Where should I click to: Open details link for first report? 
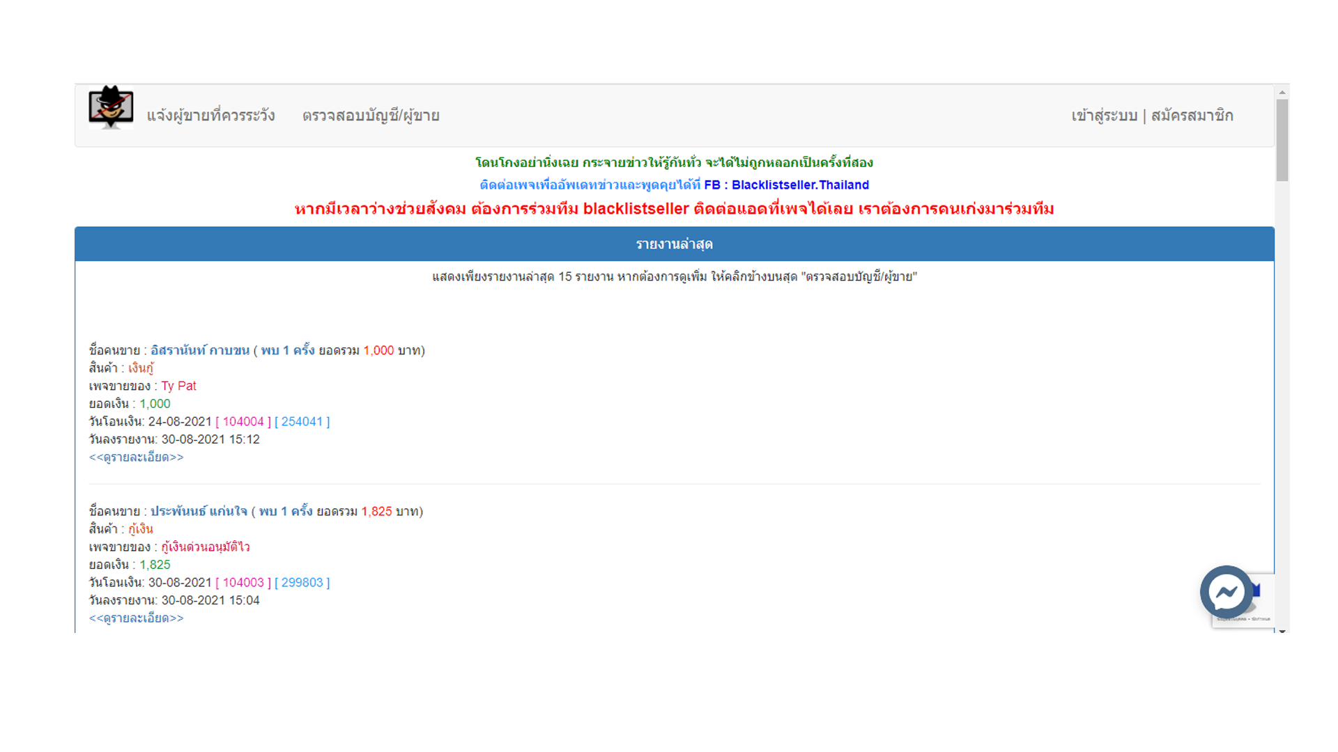tap(137, 457)
